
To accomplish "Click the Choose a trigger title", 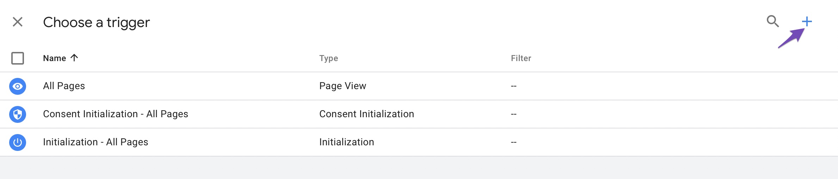I will tap(97, 22).
